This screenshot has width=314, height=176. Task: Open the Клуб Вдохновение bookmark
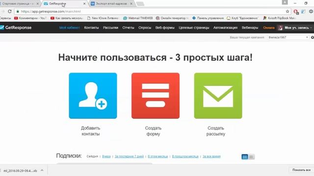[x=242, y=18]
